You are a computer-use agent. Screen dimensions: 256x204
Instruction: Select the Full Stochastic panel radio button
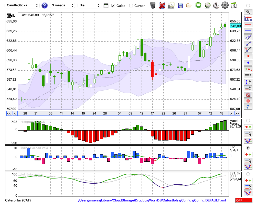click(248, 174)
